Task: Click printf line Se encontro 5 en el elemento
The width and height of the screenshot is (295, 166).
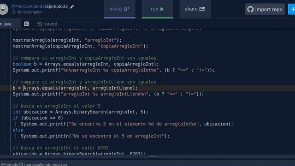Action: [x=127, y=124]
